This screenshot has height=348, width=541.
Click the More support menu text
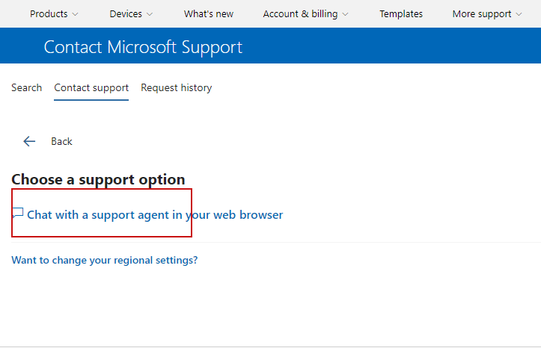pos(482,14)
